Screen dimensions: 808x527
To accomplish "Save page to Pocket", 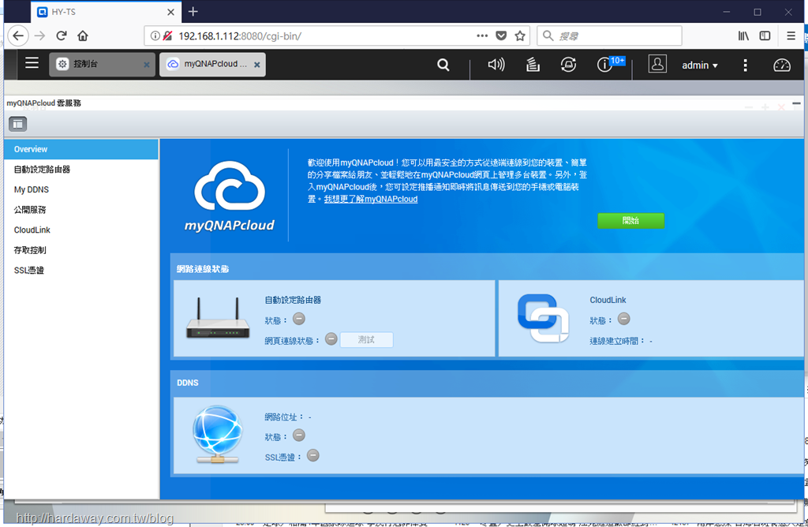I will click(x=501, y=36).
